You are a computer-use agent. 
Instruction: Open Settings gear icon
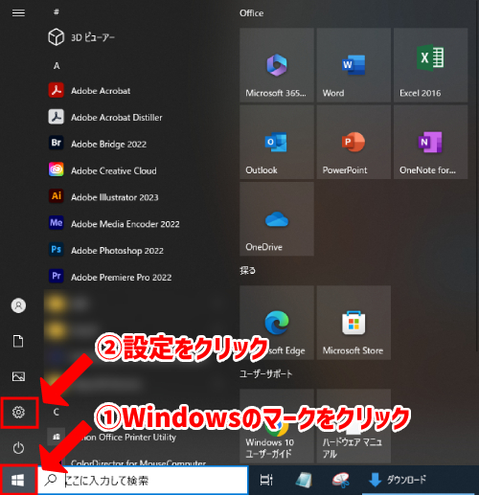tap(18, 412)
